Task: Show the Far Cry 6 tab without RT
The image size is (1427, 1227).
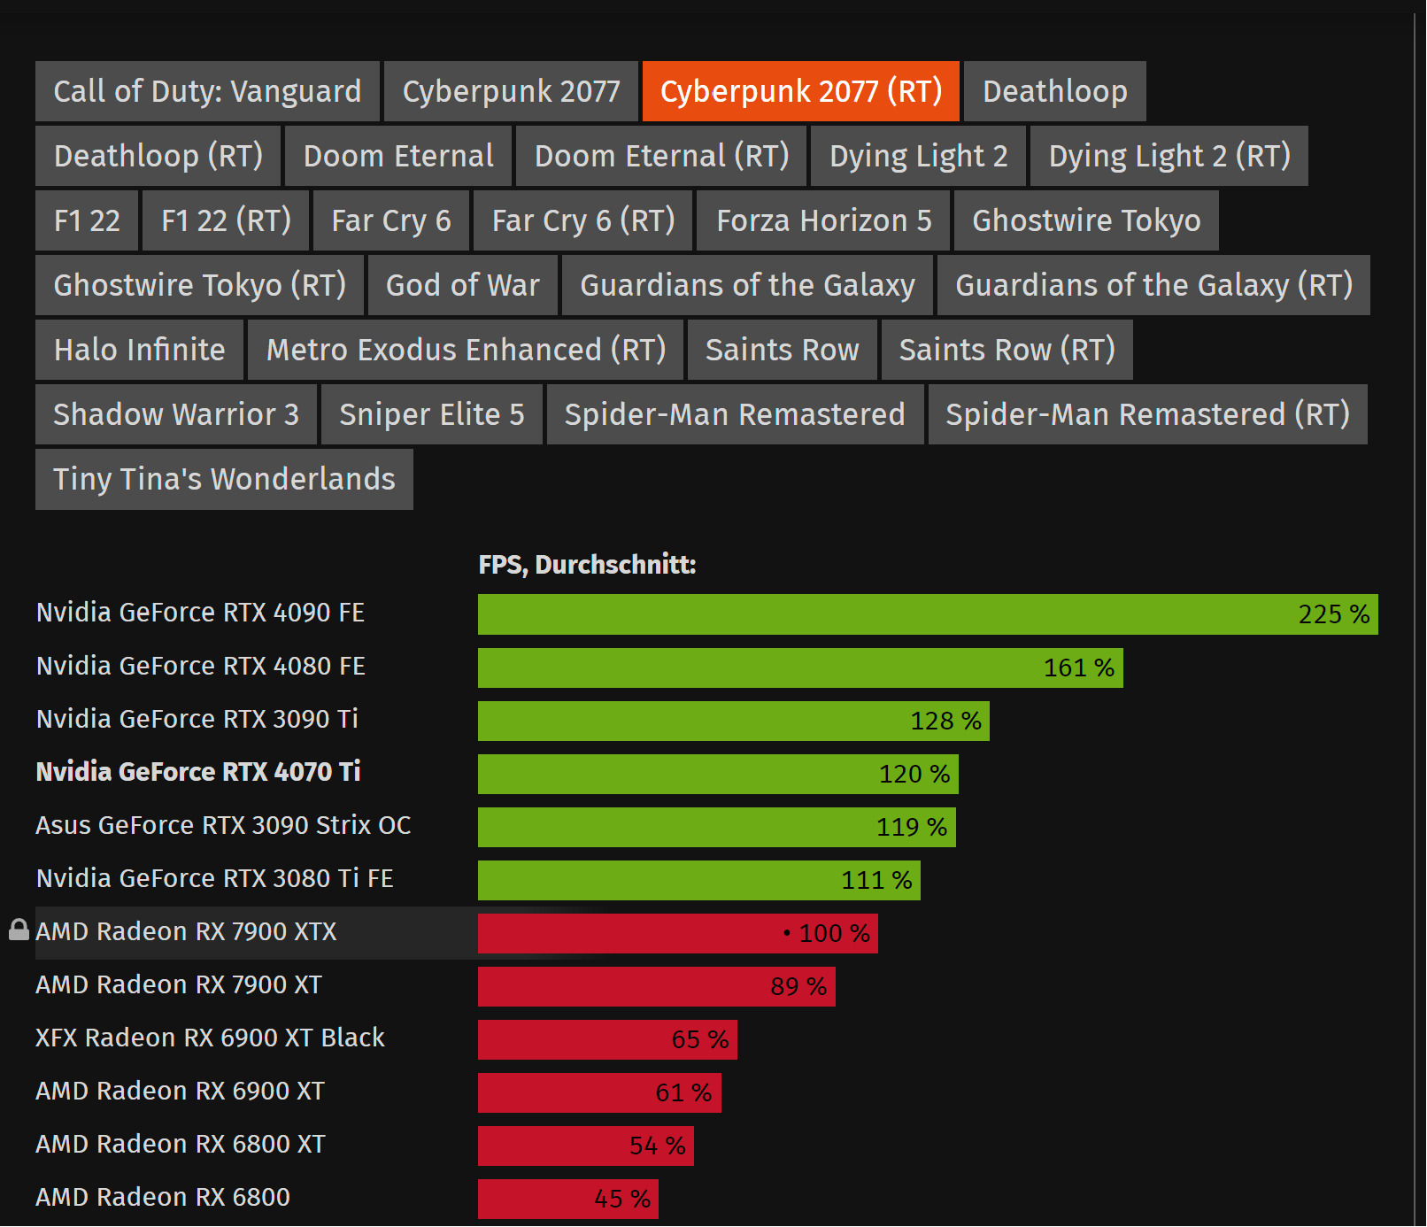Action: [x=391, y=220]
